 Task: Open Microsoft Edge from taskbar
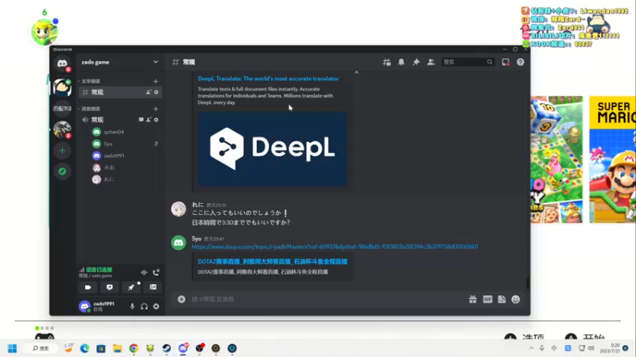[84, 348]
